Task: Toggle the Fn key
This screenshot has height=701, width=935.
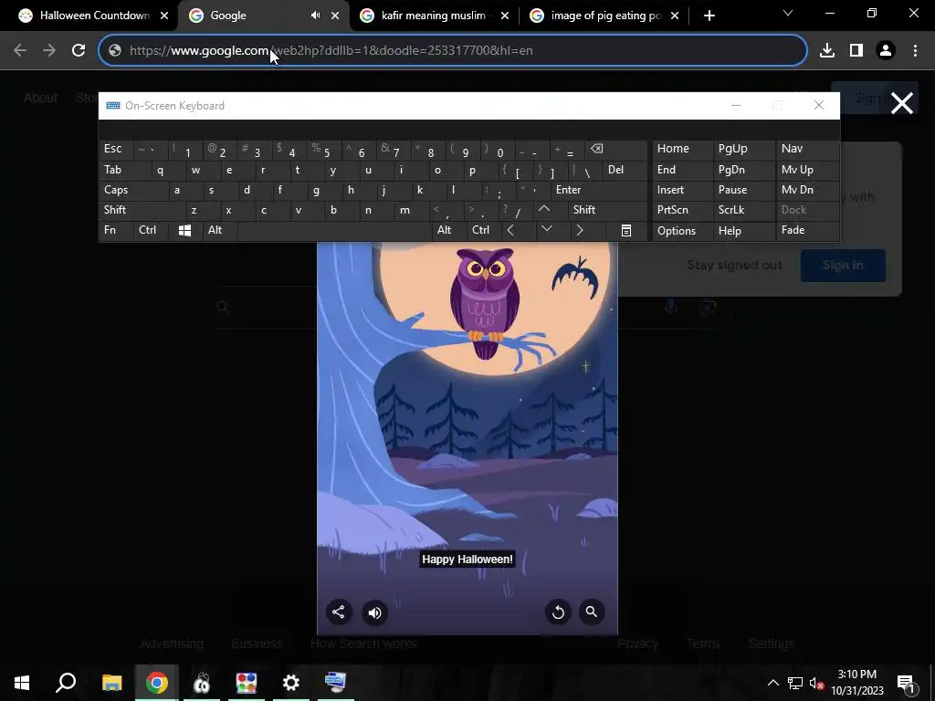Action: click(x=116, y=230)
